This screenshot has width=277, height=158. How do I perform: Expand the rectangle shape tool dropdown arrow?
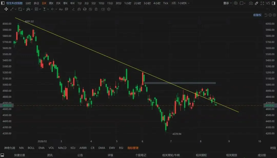[24, 9]
